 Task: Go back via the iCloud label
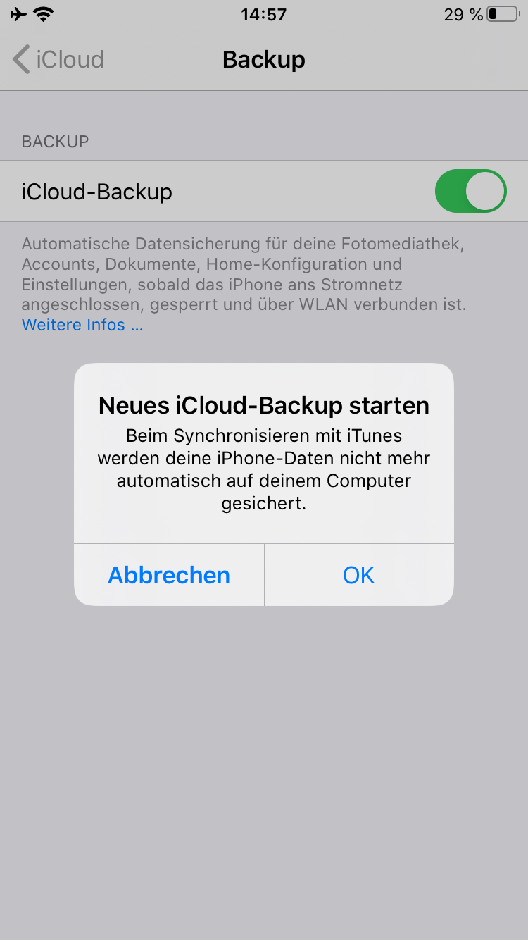70,59
